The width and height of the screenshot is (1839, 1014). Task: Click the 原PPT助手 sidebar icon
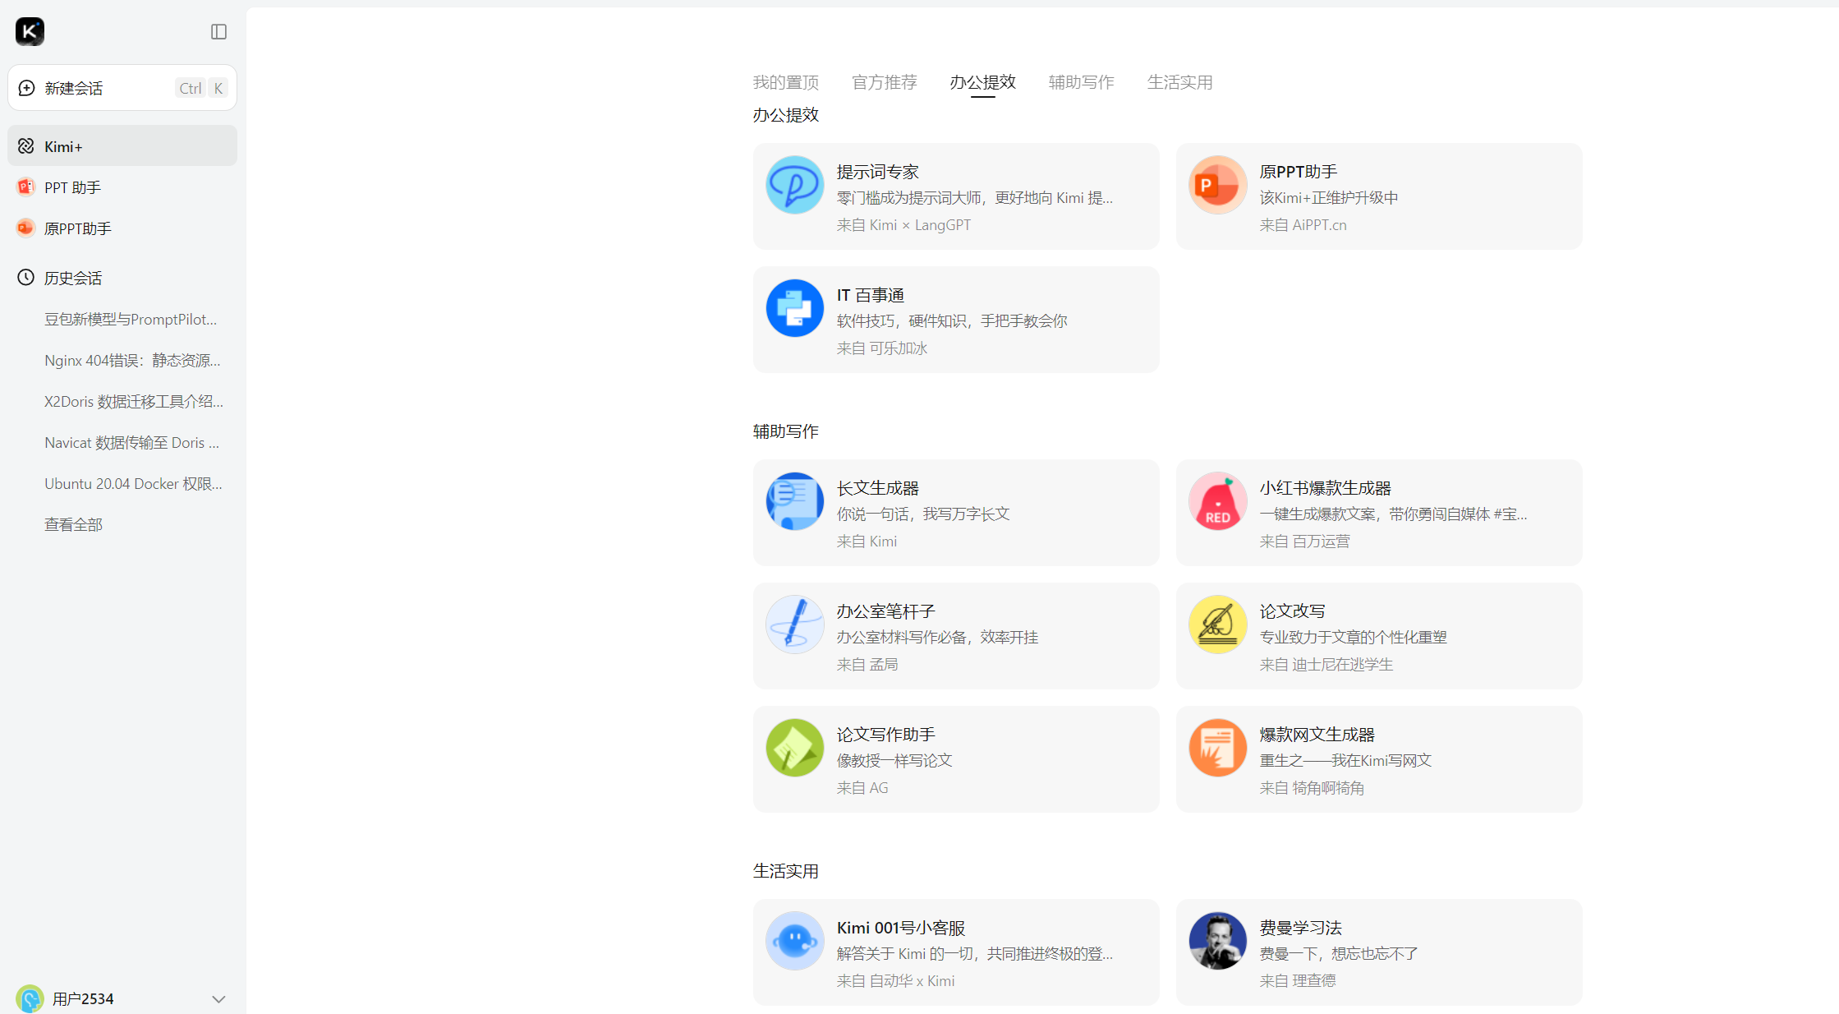pos(26,228)
